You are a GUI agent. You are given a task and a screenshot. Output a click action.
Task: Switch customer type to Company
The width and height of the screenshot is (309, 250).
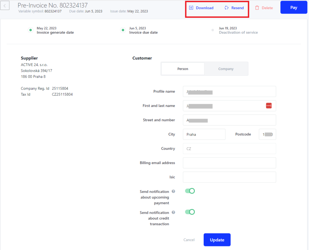coord(226,69)
